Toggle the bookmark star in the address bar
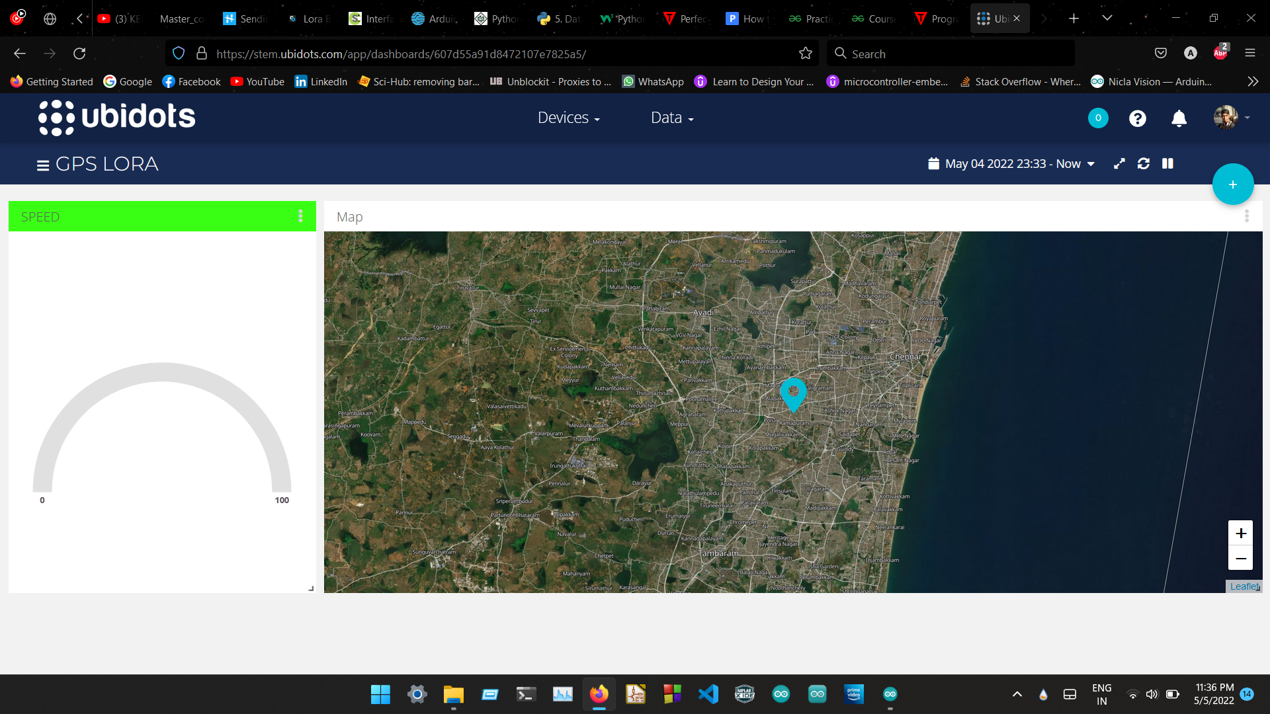Image resolution: width=1270 pixels, height=714 pixels. point(806,53)
